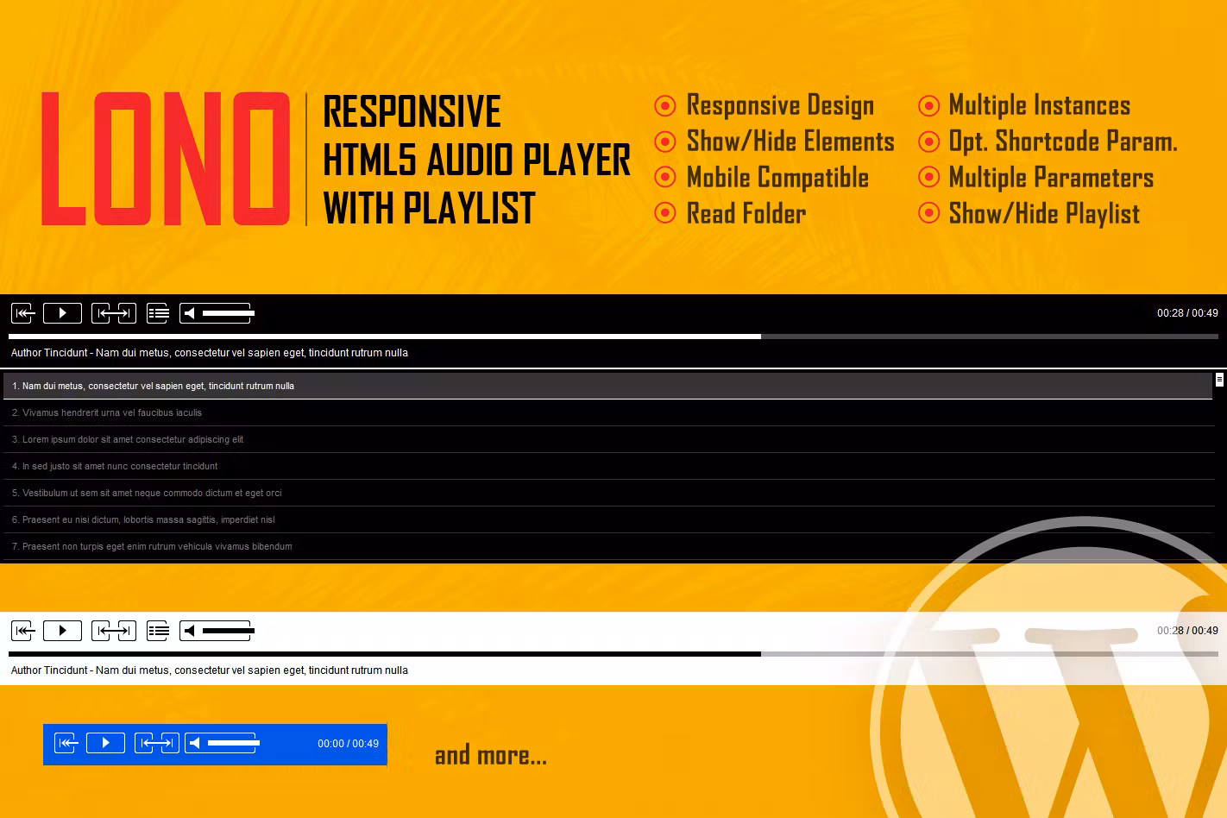Viewport: 1227px width, 818px height.
Task: Click the Show/Hide Elements text
Action: coord(790,142)
